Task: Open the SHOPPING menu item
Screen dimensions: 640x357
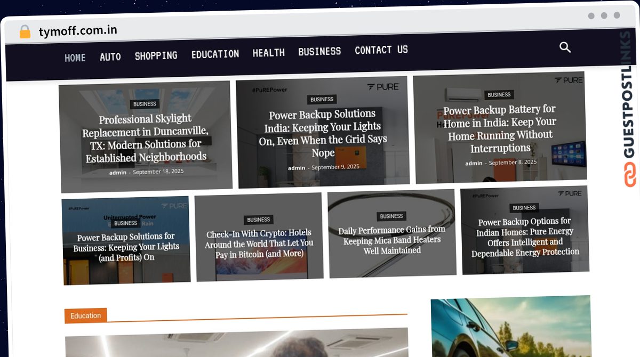Action: point(156,55)
